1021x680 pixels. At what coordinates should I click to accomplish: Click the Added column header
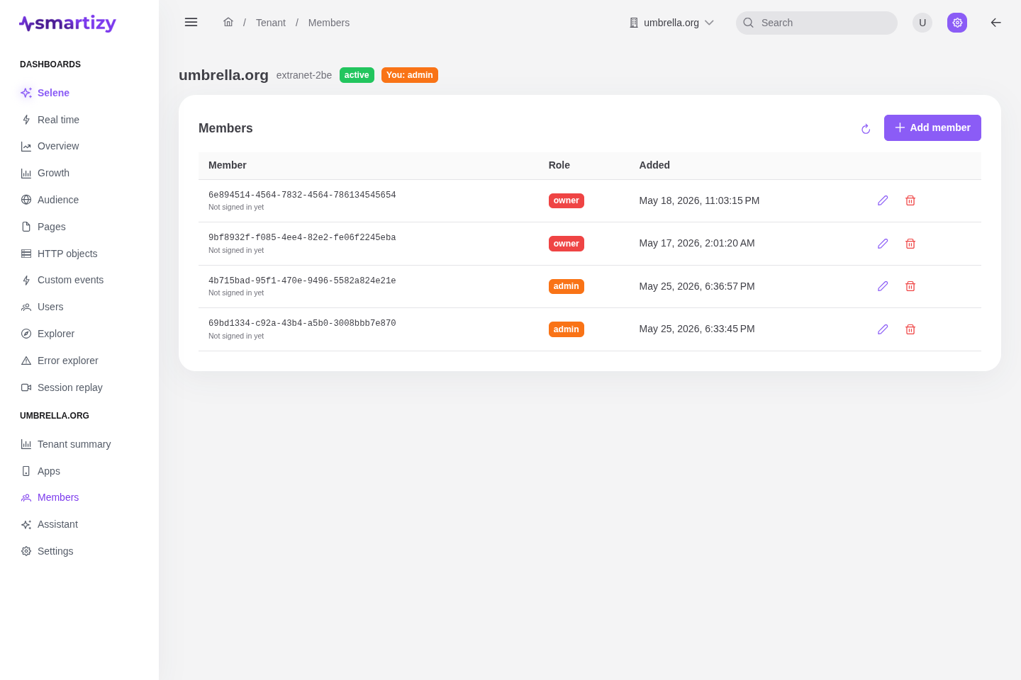click(654, 165)
